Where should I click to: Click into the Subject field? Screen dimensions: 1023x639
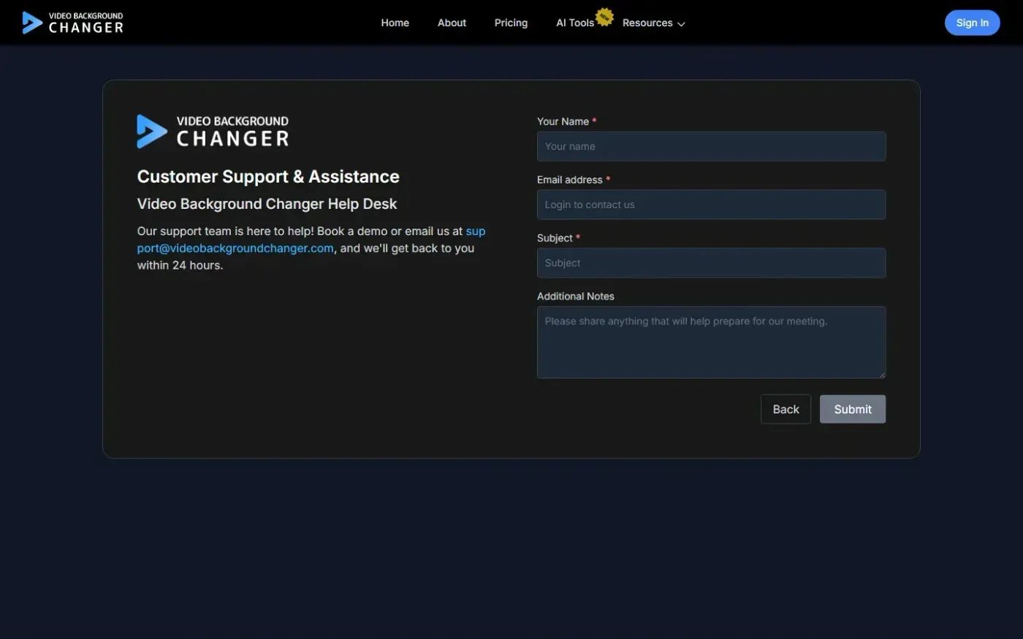711,263
